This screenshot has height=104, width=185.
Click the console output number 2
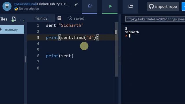[x=126, y=28]
